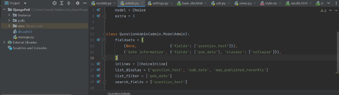Select db.sqlite3 file in project tree
The height and width of the screenshot is (95, 339).
[x=23, y=31]
